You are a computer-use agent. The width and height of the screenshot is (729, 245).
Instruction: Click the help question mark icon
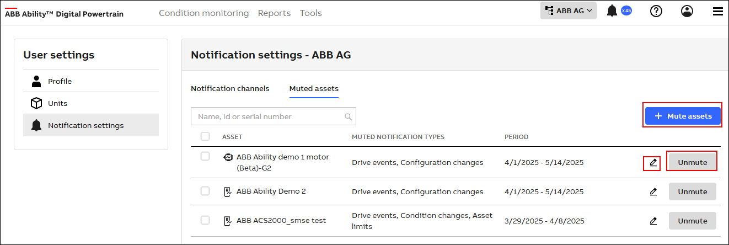click(x=656, y=11)
